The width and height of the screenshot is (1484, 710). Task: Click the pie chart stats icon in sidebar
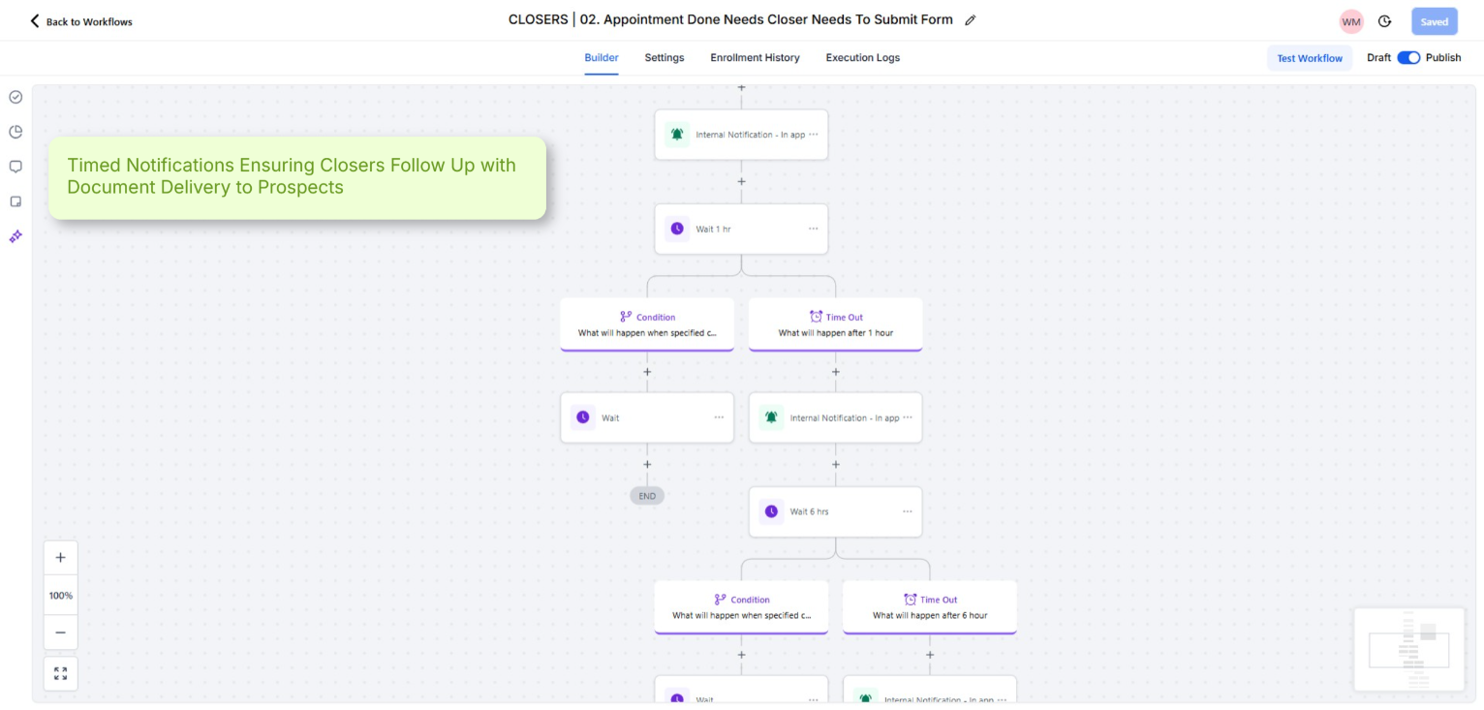pos(15,132)
